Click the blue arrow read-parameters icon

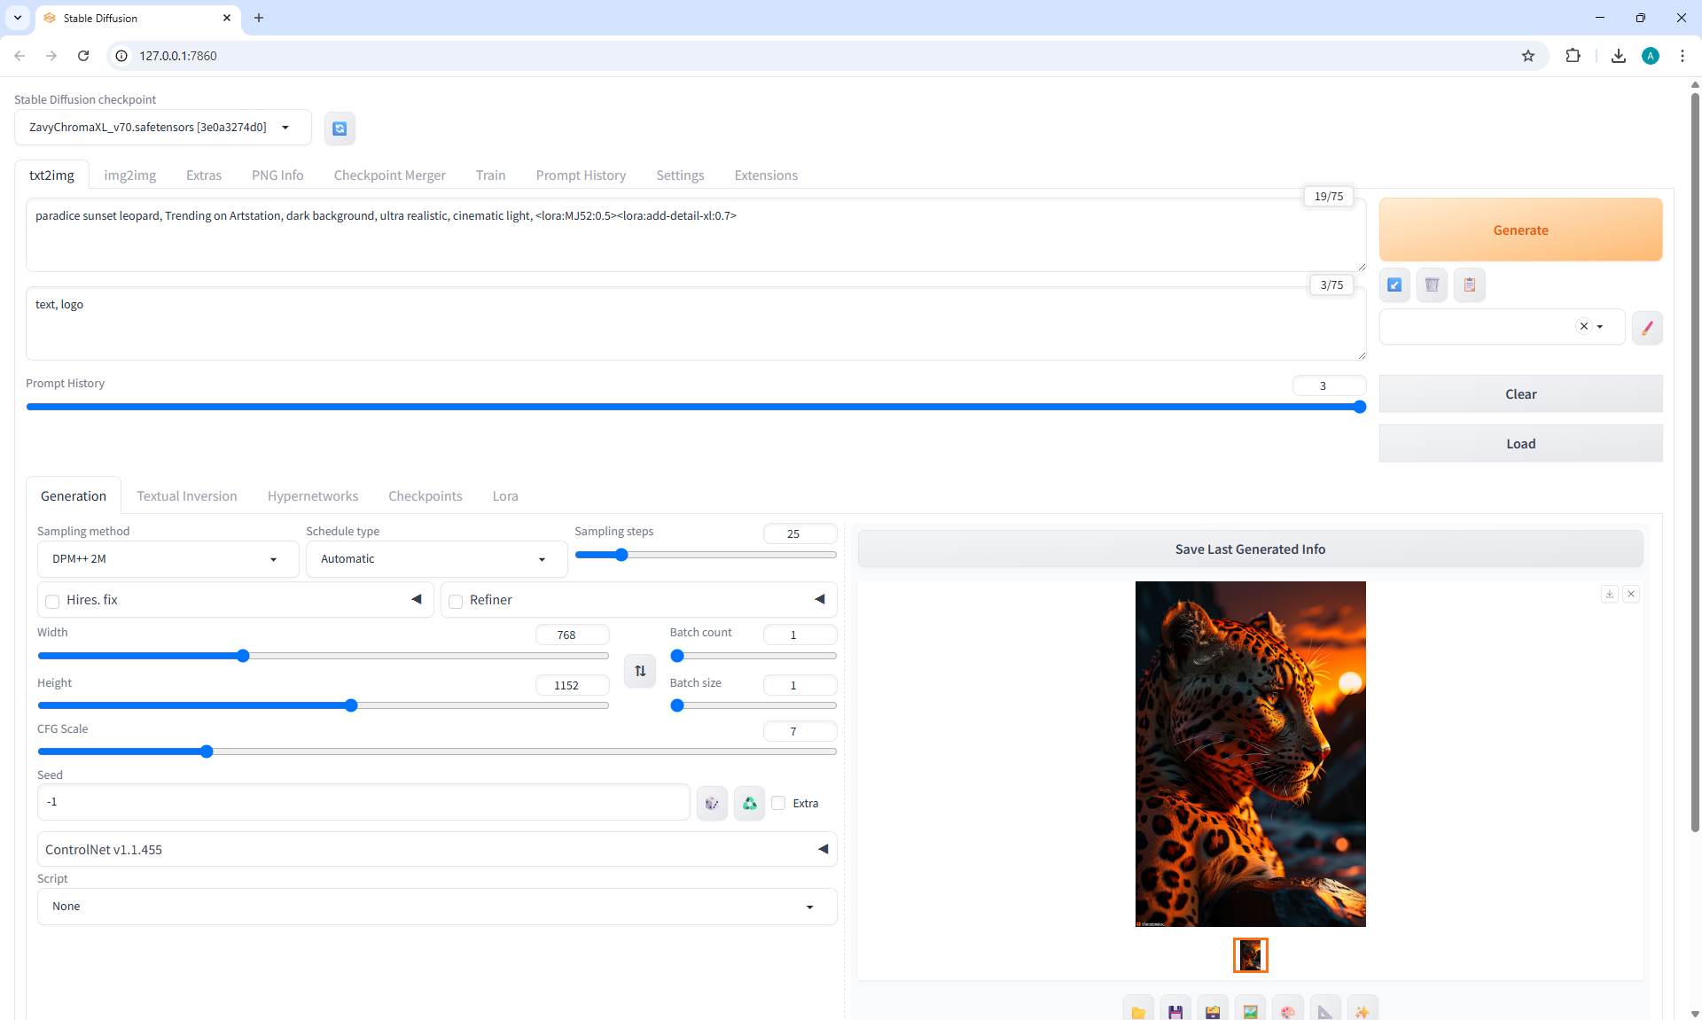tap(1394, 285)
